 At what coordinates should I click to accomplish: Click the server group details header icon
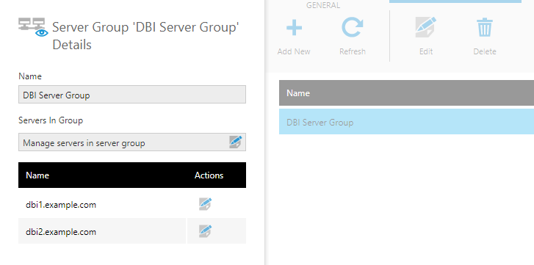pos(33,28)
